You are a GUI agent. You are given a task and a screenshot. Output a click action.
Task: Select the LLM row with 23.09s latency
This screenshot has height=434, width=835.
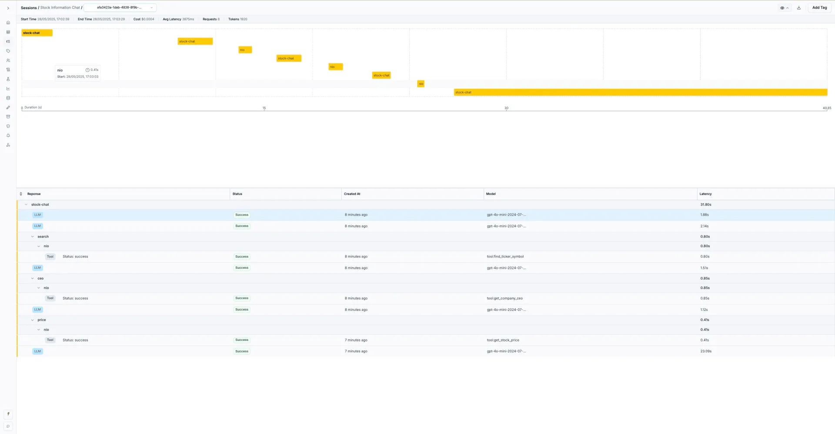click(x=426, y=351)
